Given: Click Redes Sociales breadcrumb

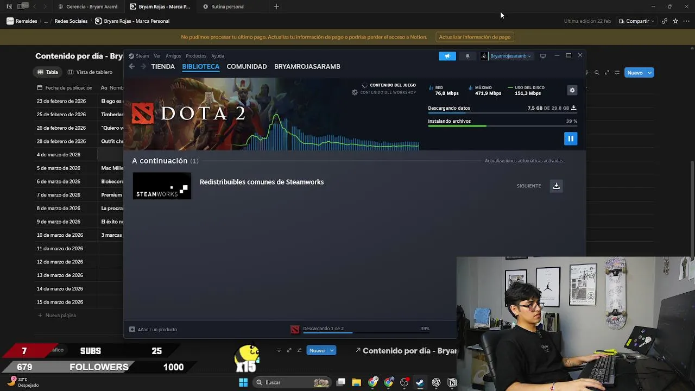Looking at the screenshot, I should coord(71,21).
